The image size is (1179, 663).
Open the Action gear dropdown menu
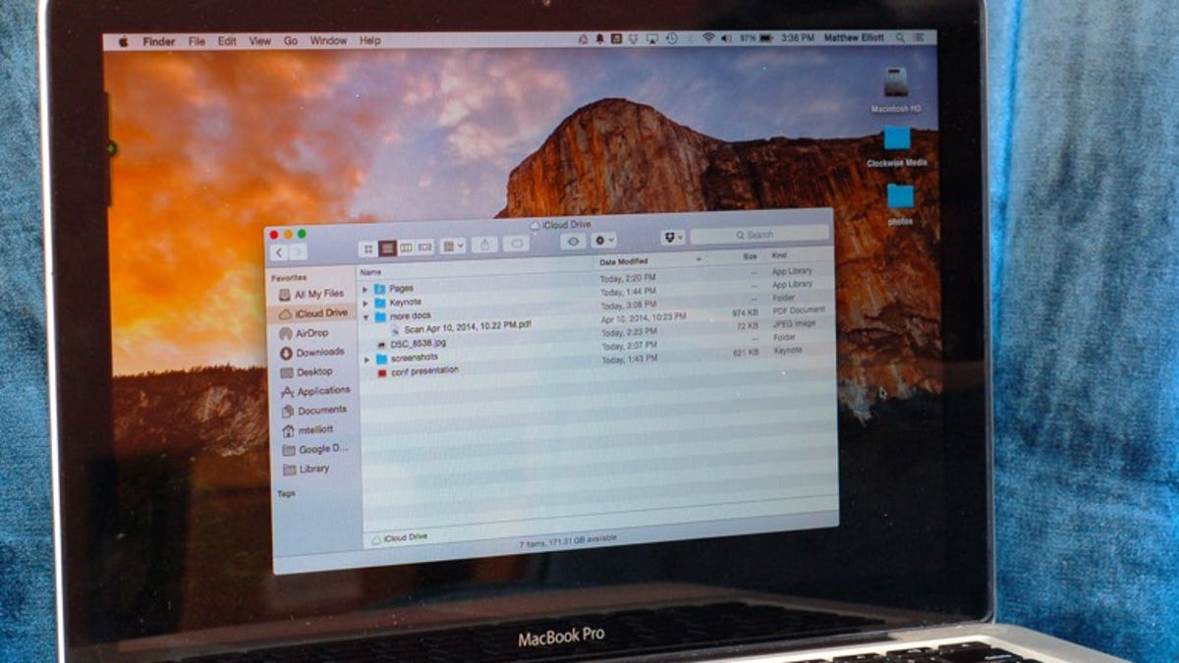click(x=603, y=240)
